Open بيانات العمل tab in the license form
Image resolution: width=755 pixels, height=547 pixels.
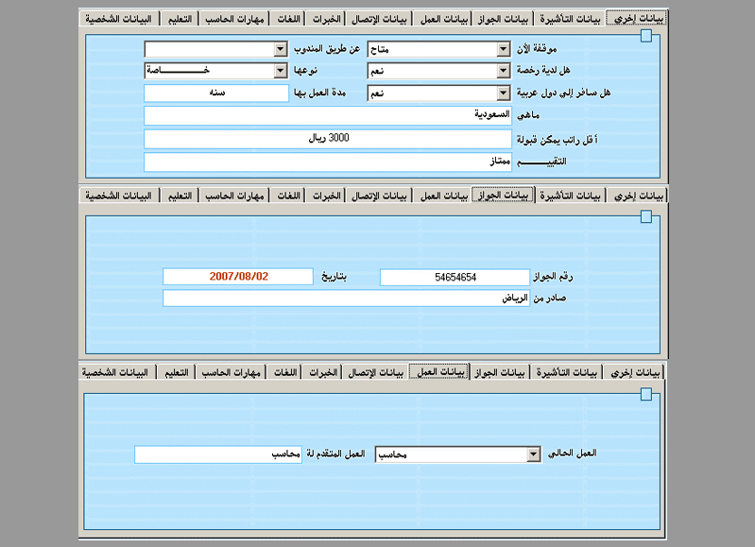[x=444, y=19]
